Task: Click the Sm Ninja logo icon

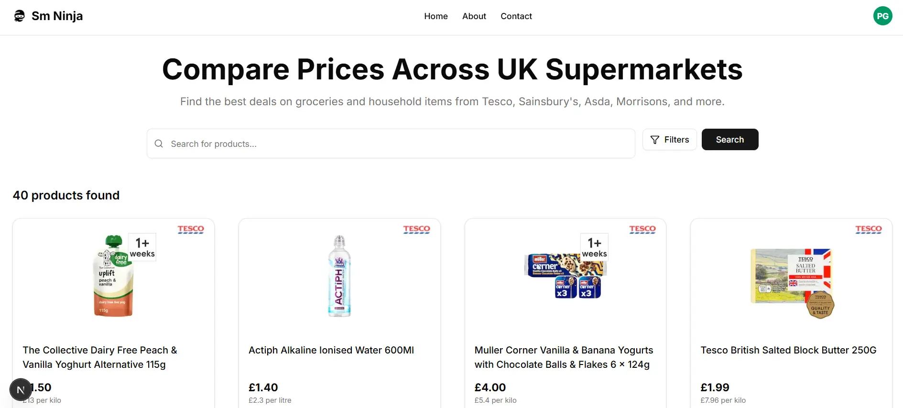Action: (x=19, y=16)
